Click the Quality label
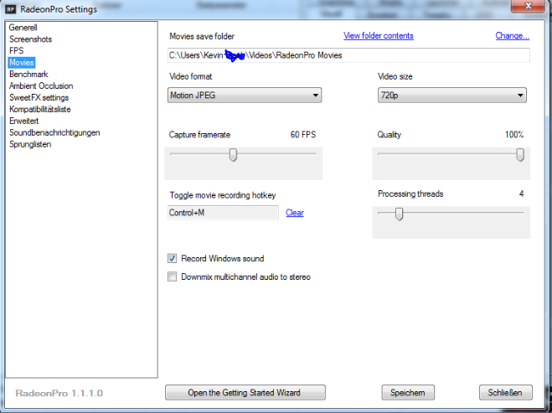Image resolution: width=552 pixels, height=413 pixels. pos(389,135)
